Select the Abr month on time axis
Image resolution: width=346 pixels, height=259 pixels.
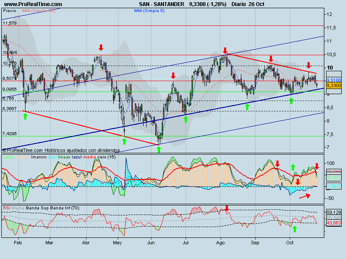pyautogui.click(x=86, y=243)
